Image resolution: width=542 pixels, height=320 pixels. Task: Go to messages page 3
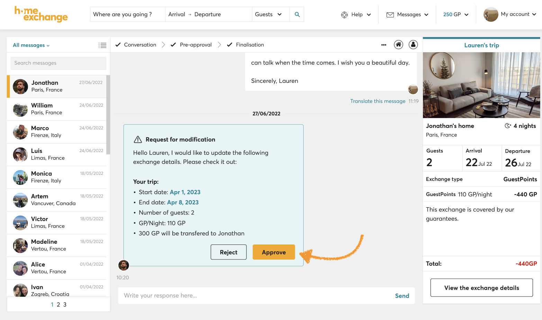click(65, 305)
